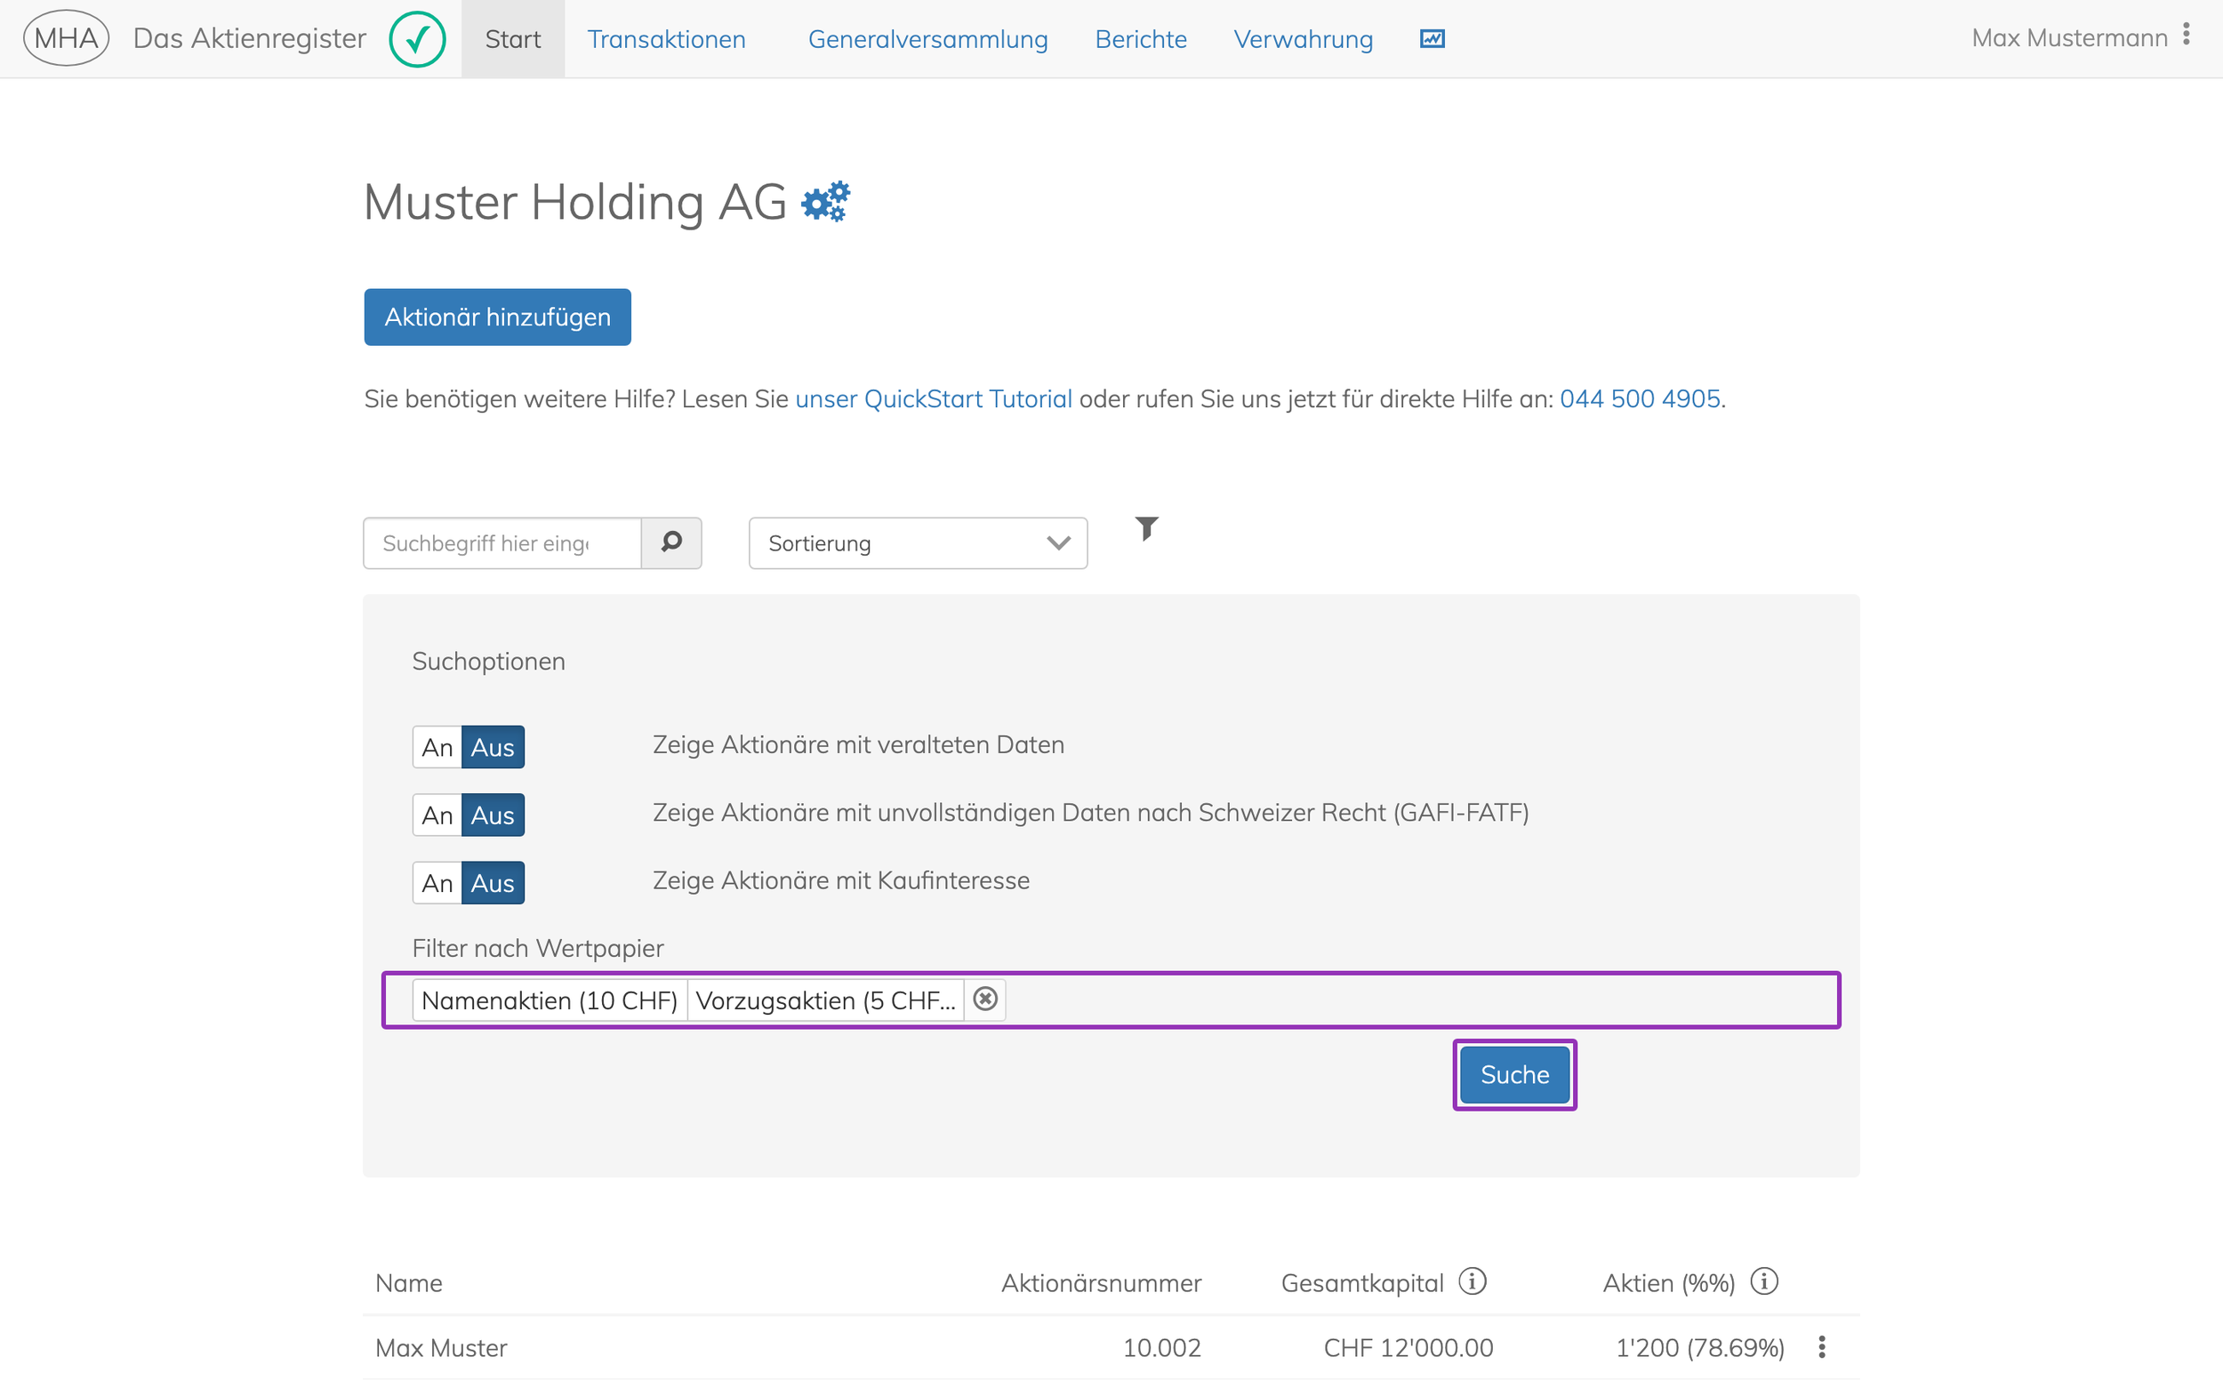Select the Namenaktien (10 CHF) tag
2223x1389 pixels.
550,1000
